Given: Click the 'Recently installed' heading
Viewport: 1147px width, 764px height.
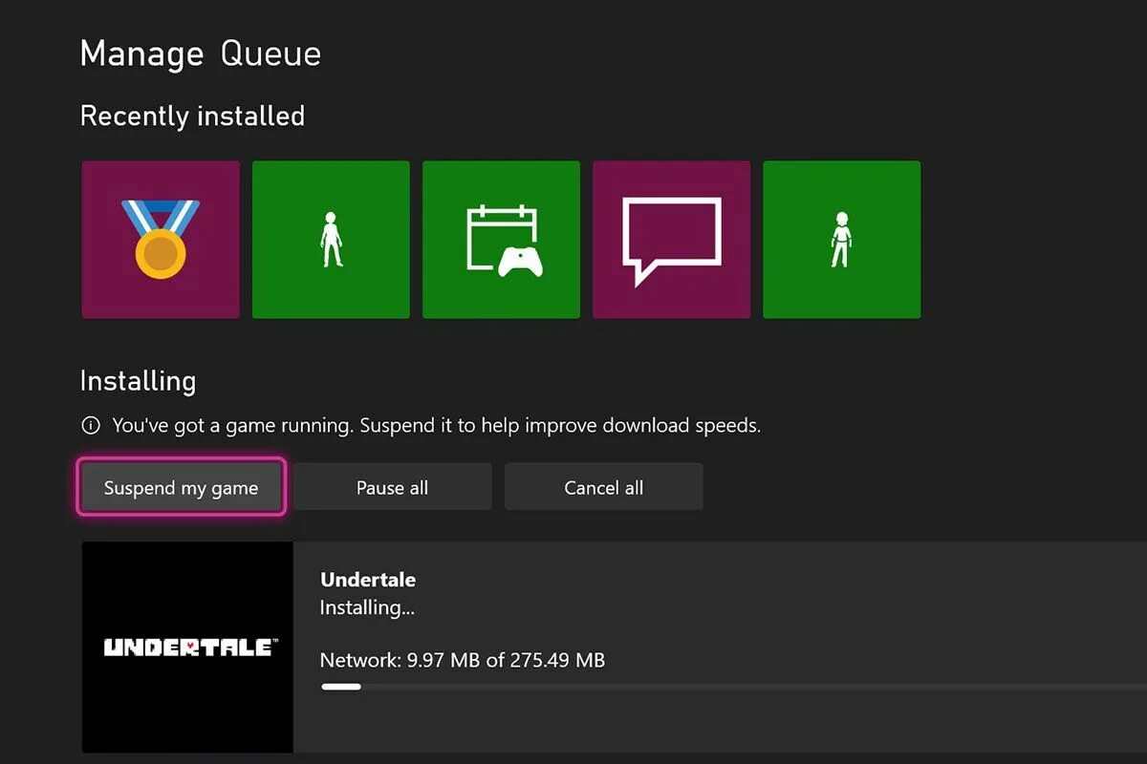Looking at the screenshot, I should point(192,117).
